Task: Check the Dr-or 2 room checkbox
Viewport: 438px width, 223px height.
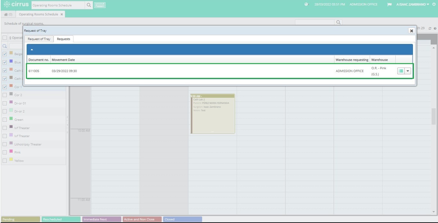Action: pos(5,111)
